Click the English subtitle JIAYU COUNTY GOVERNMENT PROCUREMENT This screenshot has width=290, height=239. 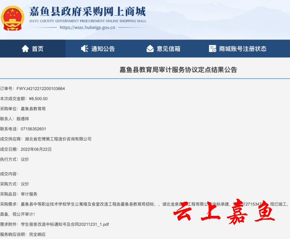pyautogui.click(x=88, y=21)
